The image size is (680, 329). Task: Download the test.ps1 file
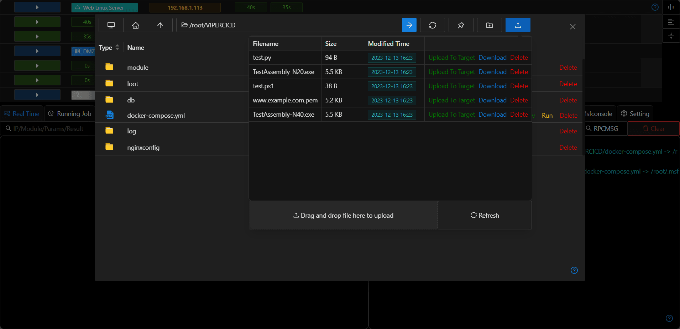pos(492,86)
